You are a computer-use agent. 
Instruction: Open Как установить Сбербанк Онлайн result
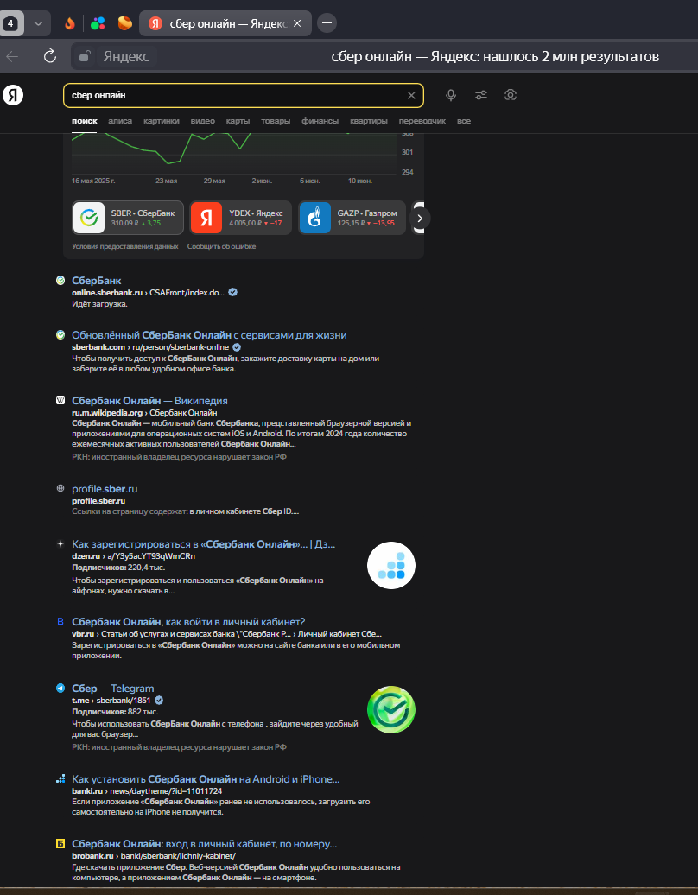coord(206,779)
